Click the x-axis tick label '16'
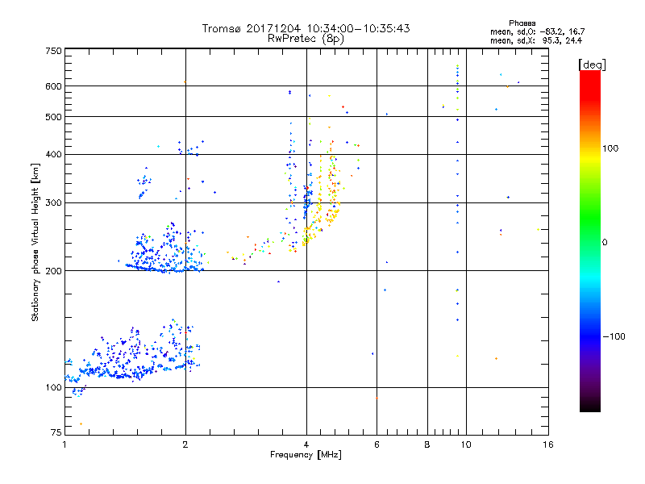The width and height of the screenshot is (645, 484). 548,444
